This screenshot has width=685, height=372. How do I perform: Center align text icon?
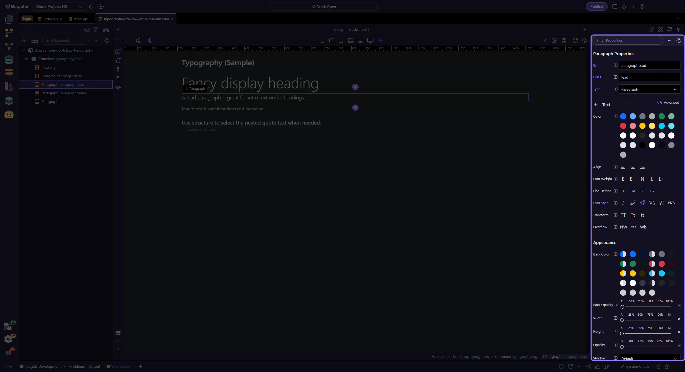633,167
